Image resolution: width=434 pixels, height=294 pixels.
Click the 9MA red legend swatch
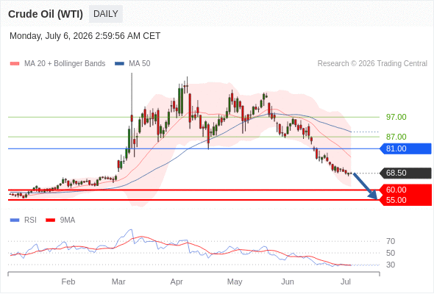click(x=50, y=220)
